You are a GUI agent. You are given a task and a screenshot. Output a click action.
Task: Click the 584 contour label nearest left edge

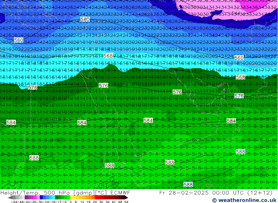pos(11,122)
